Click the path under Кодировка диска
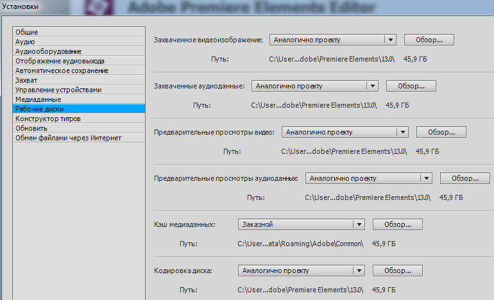 (300, 290)
